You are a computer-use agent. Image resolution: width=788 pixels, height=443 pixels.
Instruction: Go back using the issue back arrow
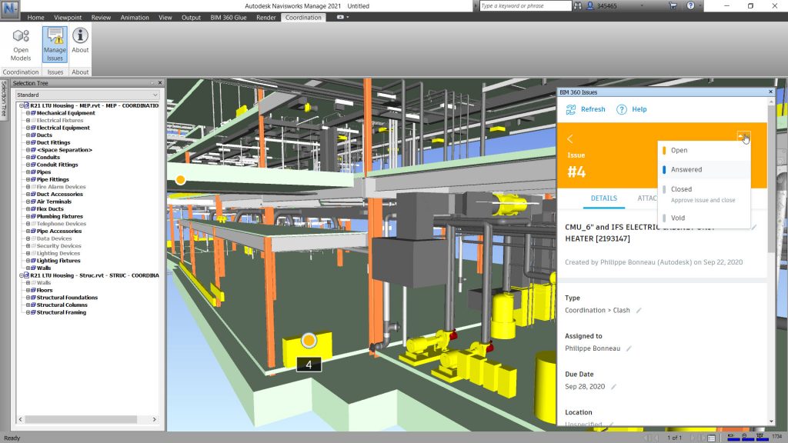(x=570, y=138)
